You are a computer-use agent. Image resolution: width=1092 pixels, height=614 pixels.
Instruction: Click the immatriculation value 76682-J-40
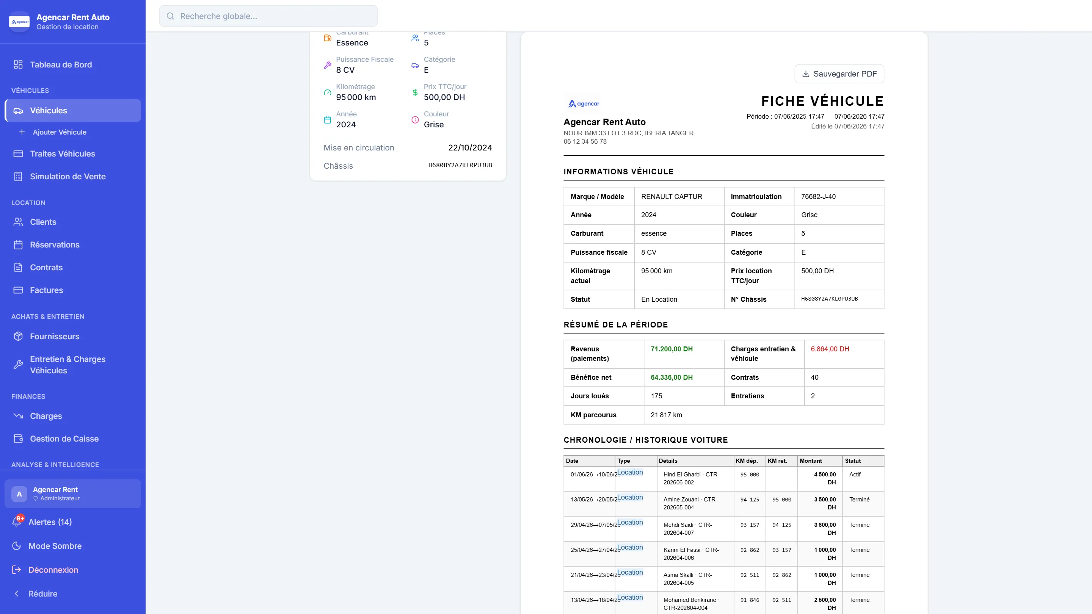click(x=818, y=197)
